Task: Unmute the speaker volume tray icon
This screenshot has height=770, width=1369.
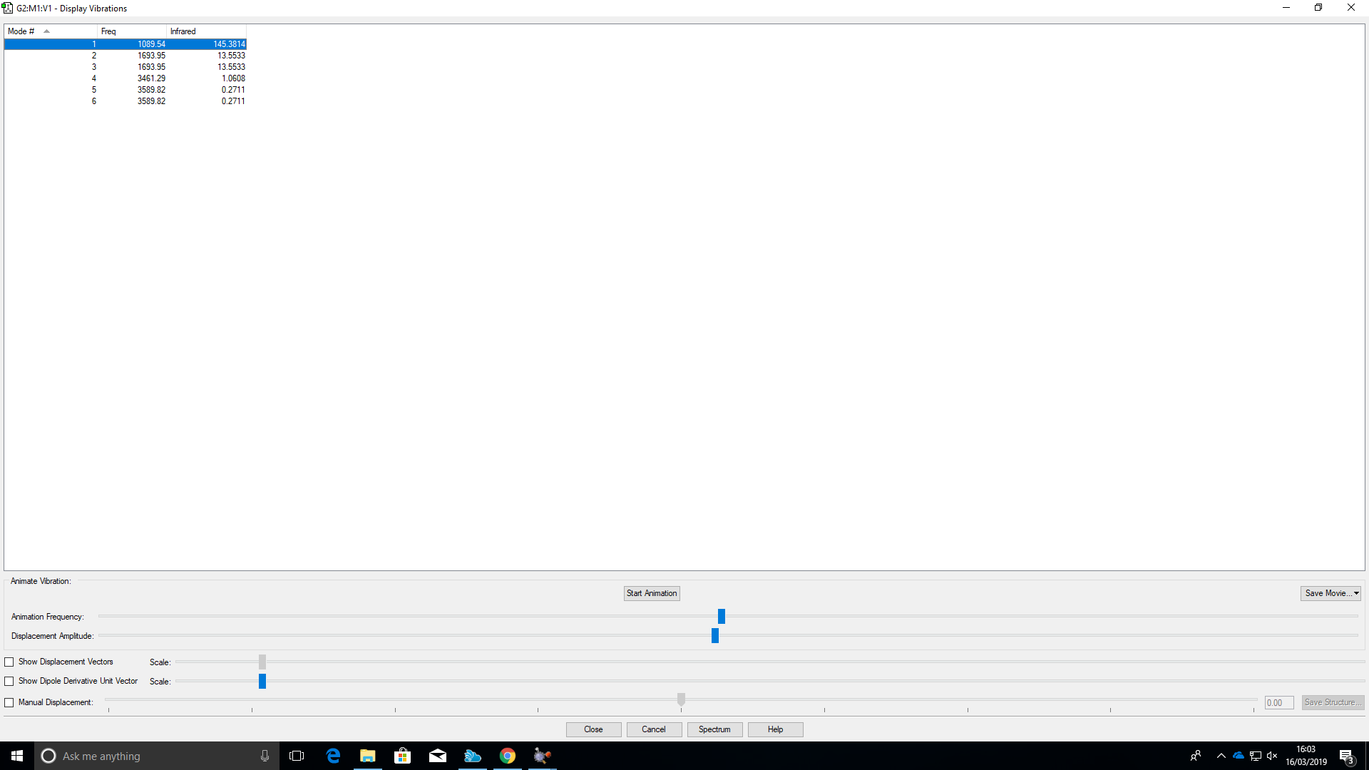Action: tap(1272, 756)
